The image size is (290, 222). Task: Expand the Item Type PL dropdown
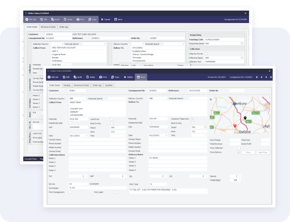[165, 184]
